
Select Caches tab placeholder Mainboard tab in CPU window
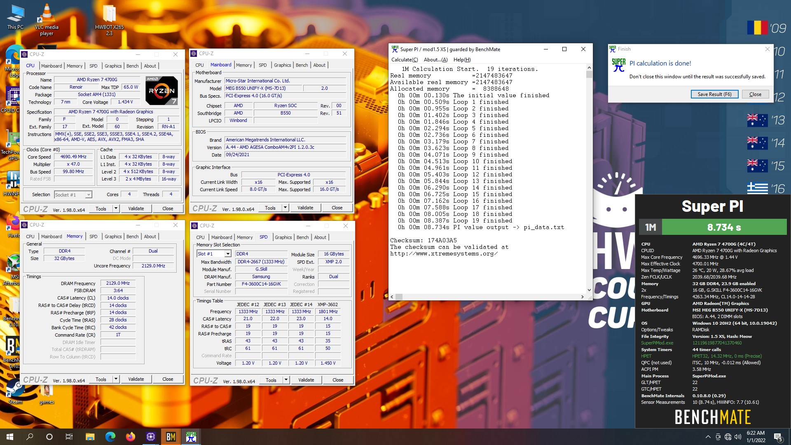pos(51,66)
